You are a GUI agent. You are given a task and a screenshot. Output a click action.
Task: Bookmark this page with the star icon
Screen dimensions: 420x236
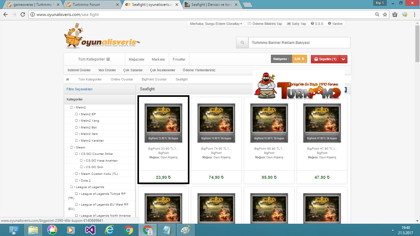coord(385,14)
